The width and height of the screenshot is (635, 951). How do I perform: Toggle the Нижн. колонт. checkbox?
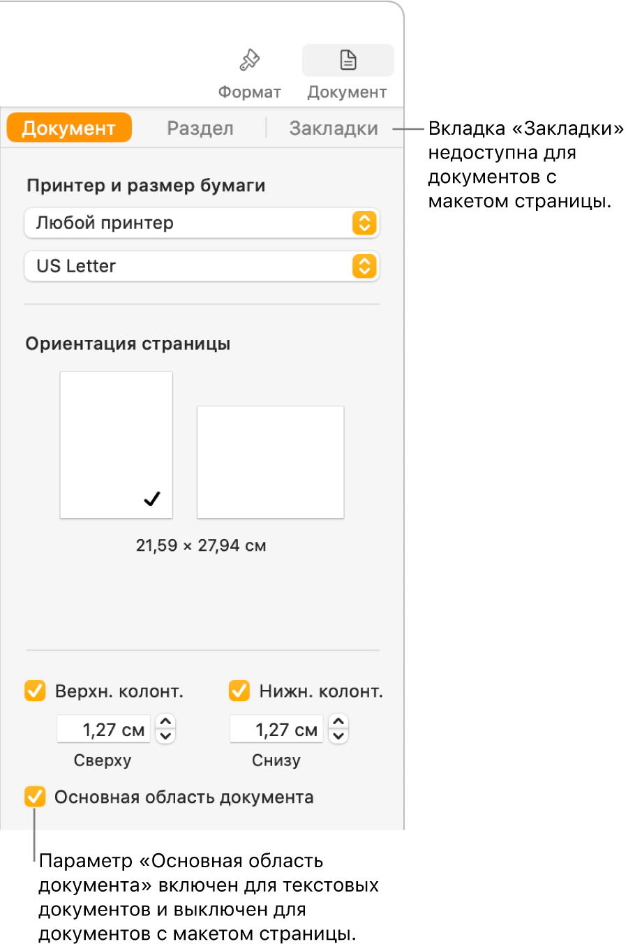pos(239,691)
